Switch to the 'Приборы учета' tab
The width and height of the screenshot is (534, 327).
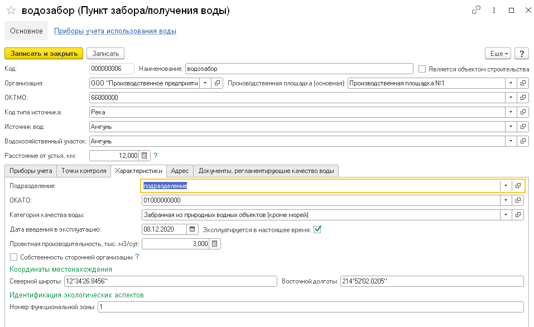pyautogui.click(x=31, y=171)
